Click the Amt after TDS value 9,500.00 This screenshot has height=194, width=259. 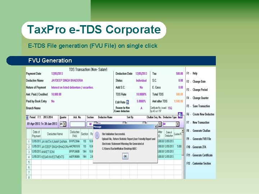[178, 101]
